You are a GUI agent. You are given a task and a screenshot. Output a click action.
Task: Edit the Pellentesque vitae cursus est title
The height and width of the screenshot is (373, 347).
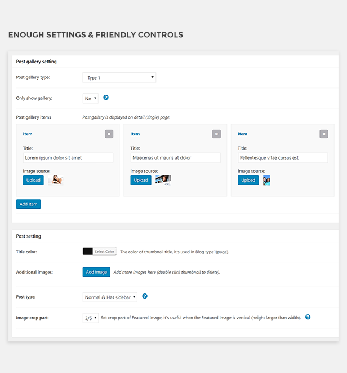click(283, 157)
